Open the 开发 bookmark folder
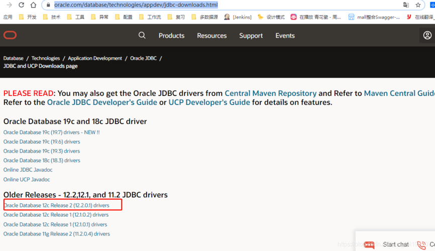Screen dimensions: 435x251 pyautogui.click(x=28, y=17)
